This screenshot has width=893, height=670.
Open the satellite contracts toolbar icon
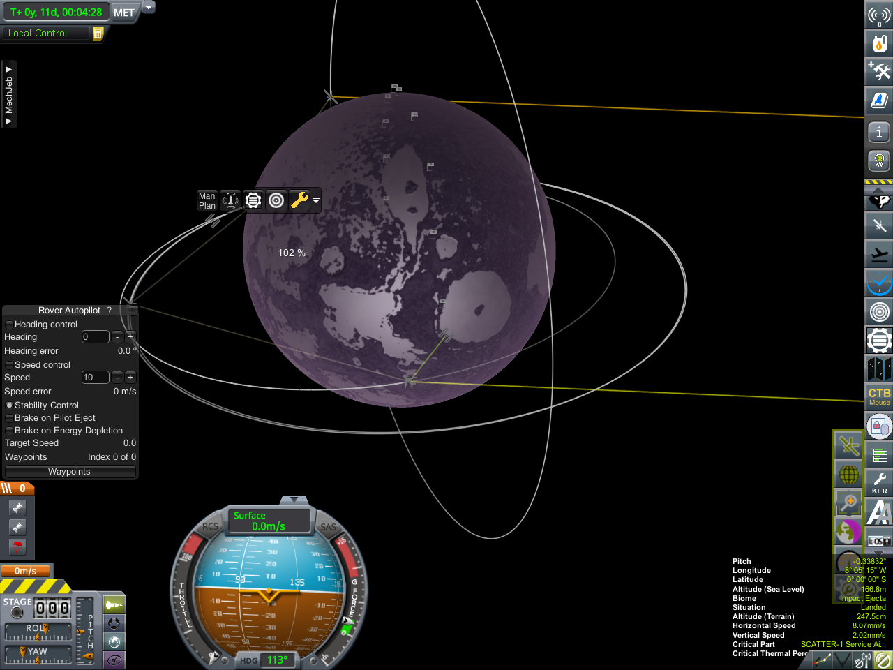coord(879,225)
